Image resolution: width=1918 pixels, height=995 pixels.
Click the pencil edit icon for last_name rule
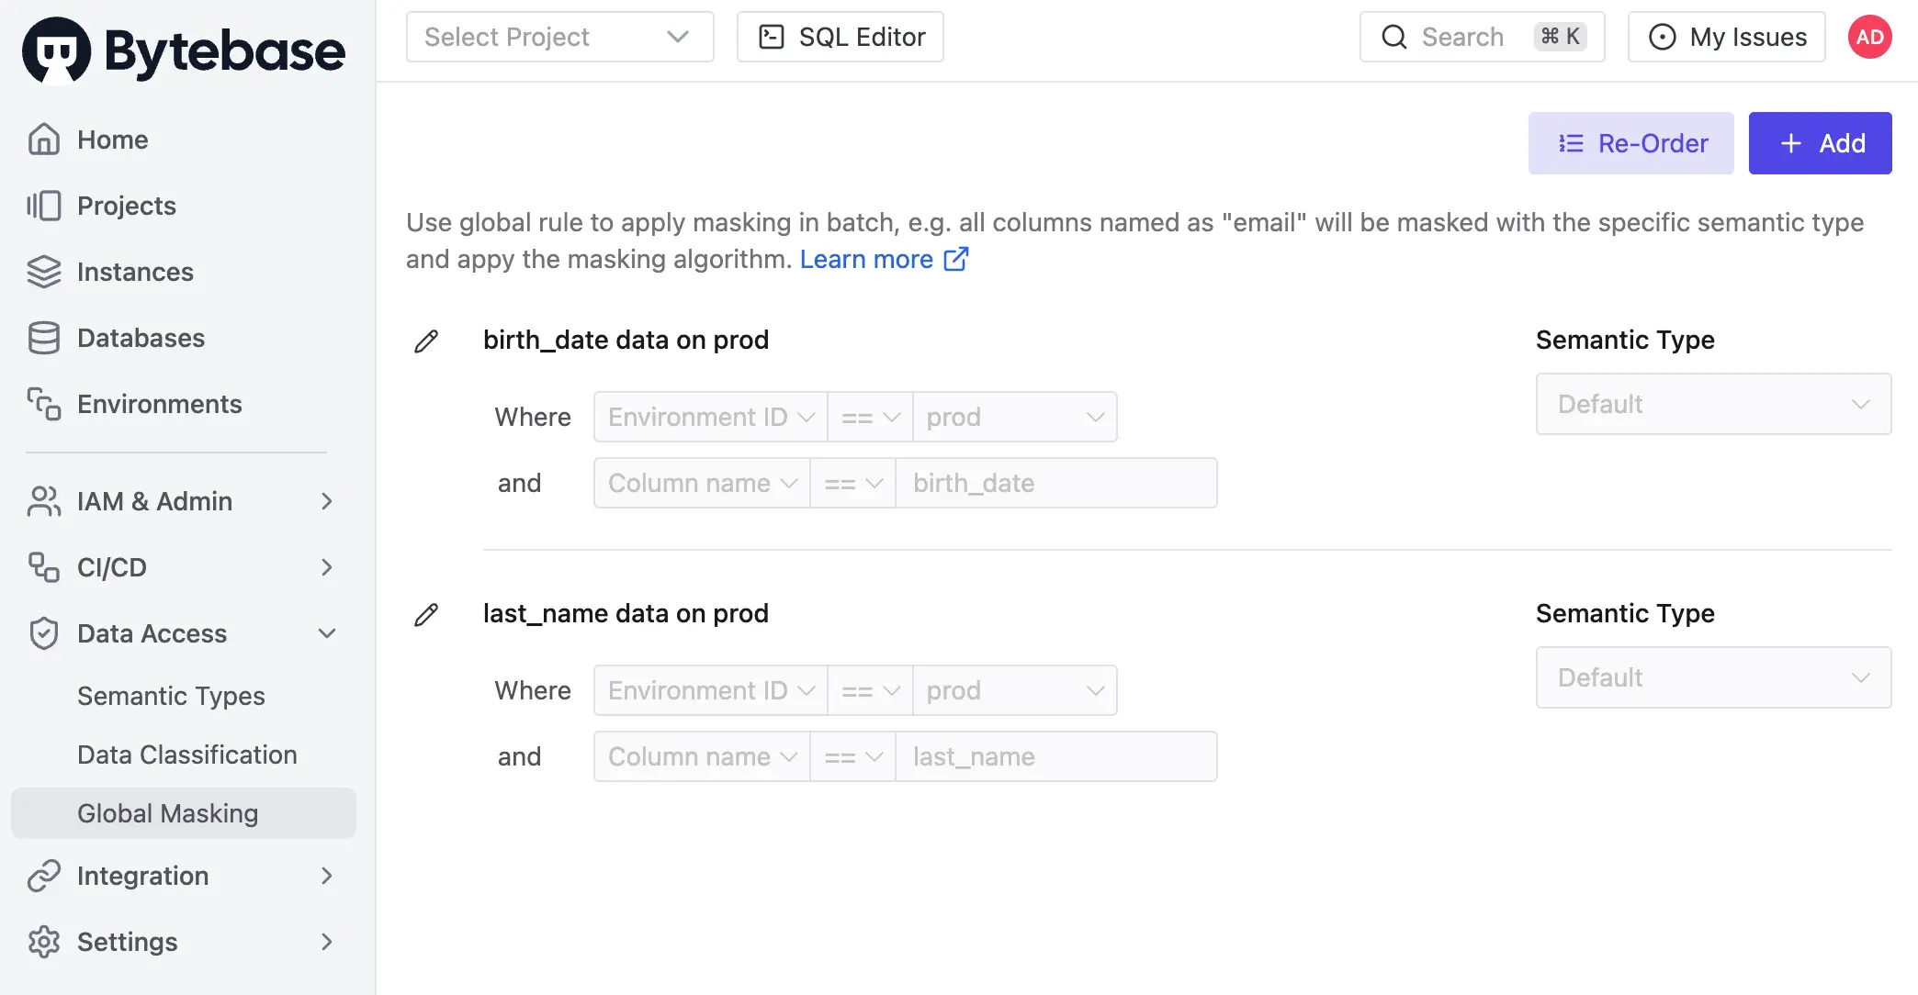tap(426, 615)
